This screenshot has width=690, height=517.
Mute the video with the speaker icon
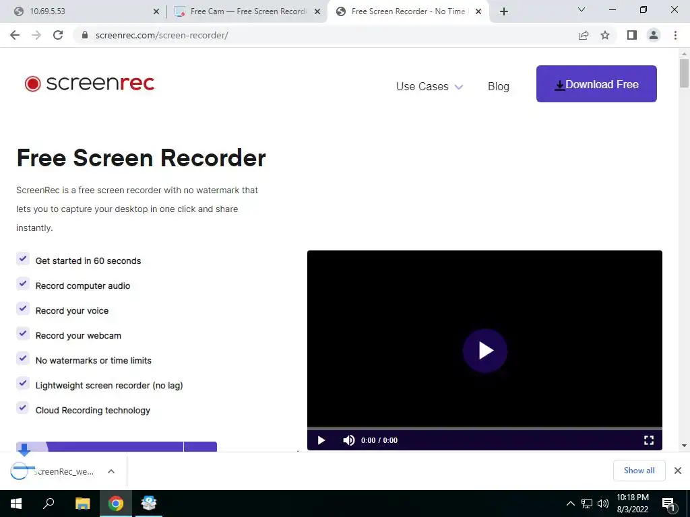(348, 440)
